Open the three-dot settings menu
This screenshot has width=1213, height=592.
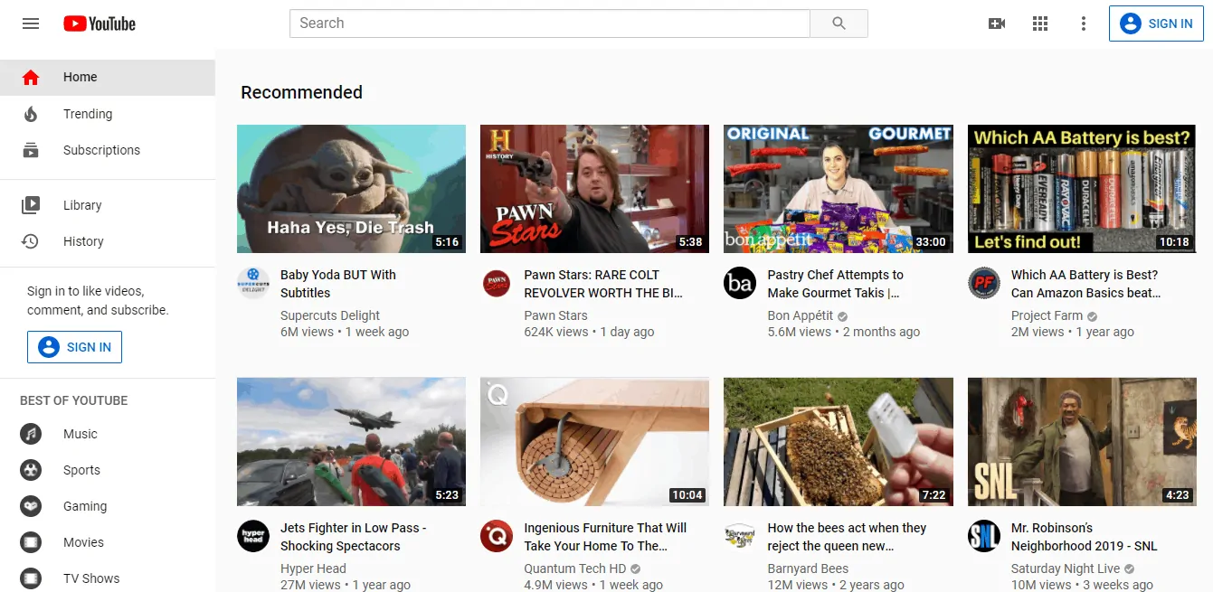(1084, 23)
